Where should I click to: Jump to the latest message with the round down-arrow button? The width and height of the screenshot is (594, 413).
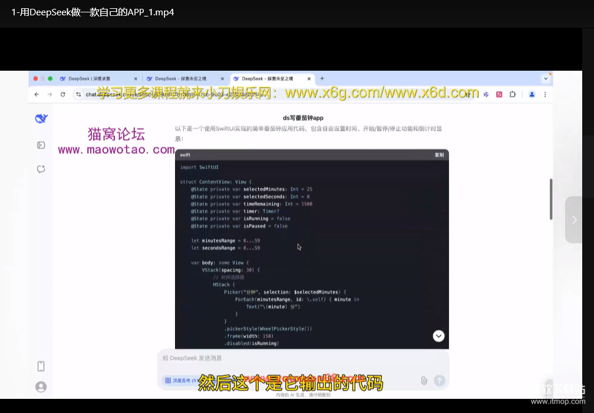[x=438, y=336]
